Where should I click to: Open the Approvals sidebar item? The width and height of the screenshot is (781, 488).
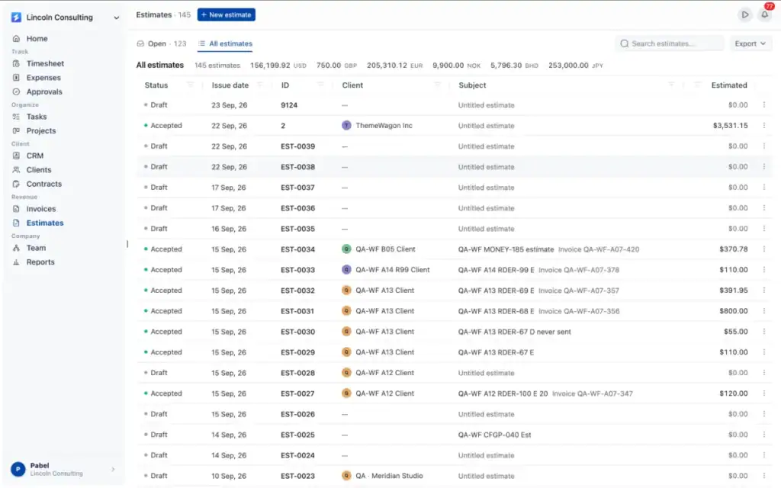[44, 91]
